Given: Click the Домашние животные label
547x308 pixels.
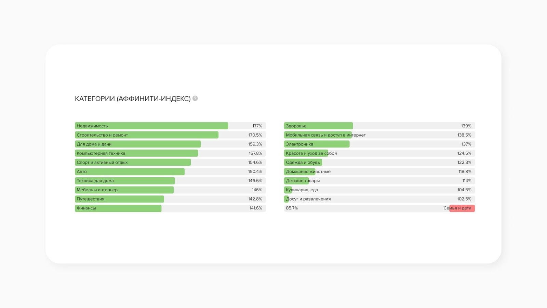Looking at the screenshot, I should click(308, 171).
